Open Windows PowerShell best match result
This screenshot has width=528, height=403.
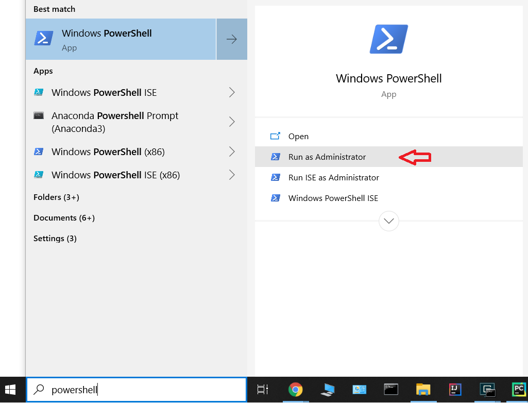click(121, 39)
